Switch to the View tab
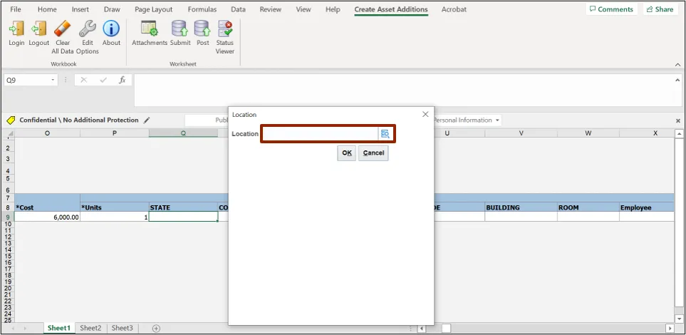Screen dimensions: 686x335 [x=303, y=9]
